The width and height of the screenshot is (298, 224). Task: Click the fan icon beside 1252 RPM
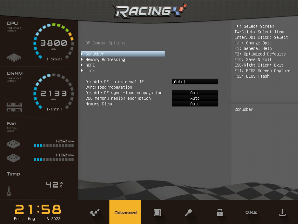coord(14,144)
